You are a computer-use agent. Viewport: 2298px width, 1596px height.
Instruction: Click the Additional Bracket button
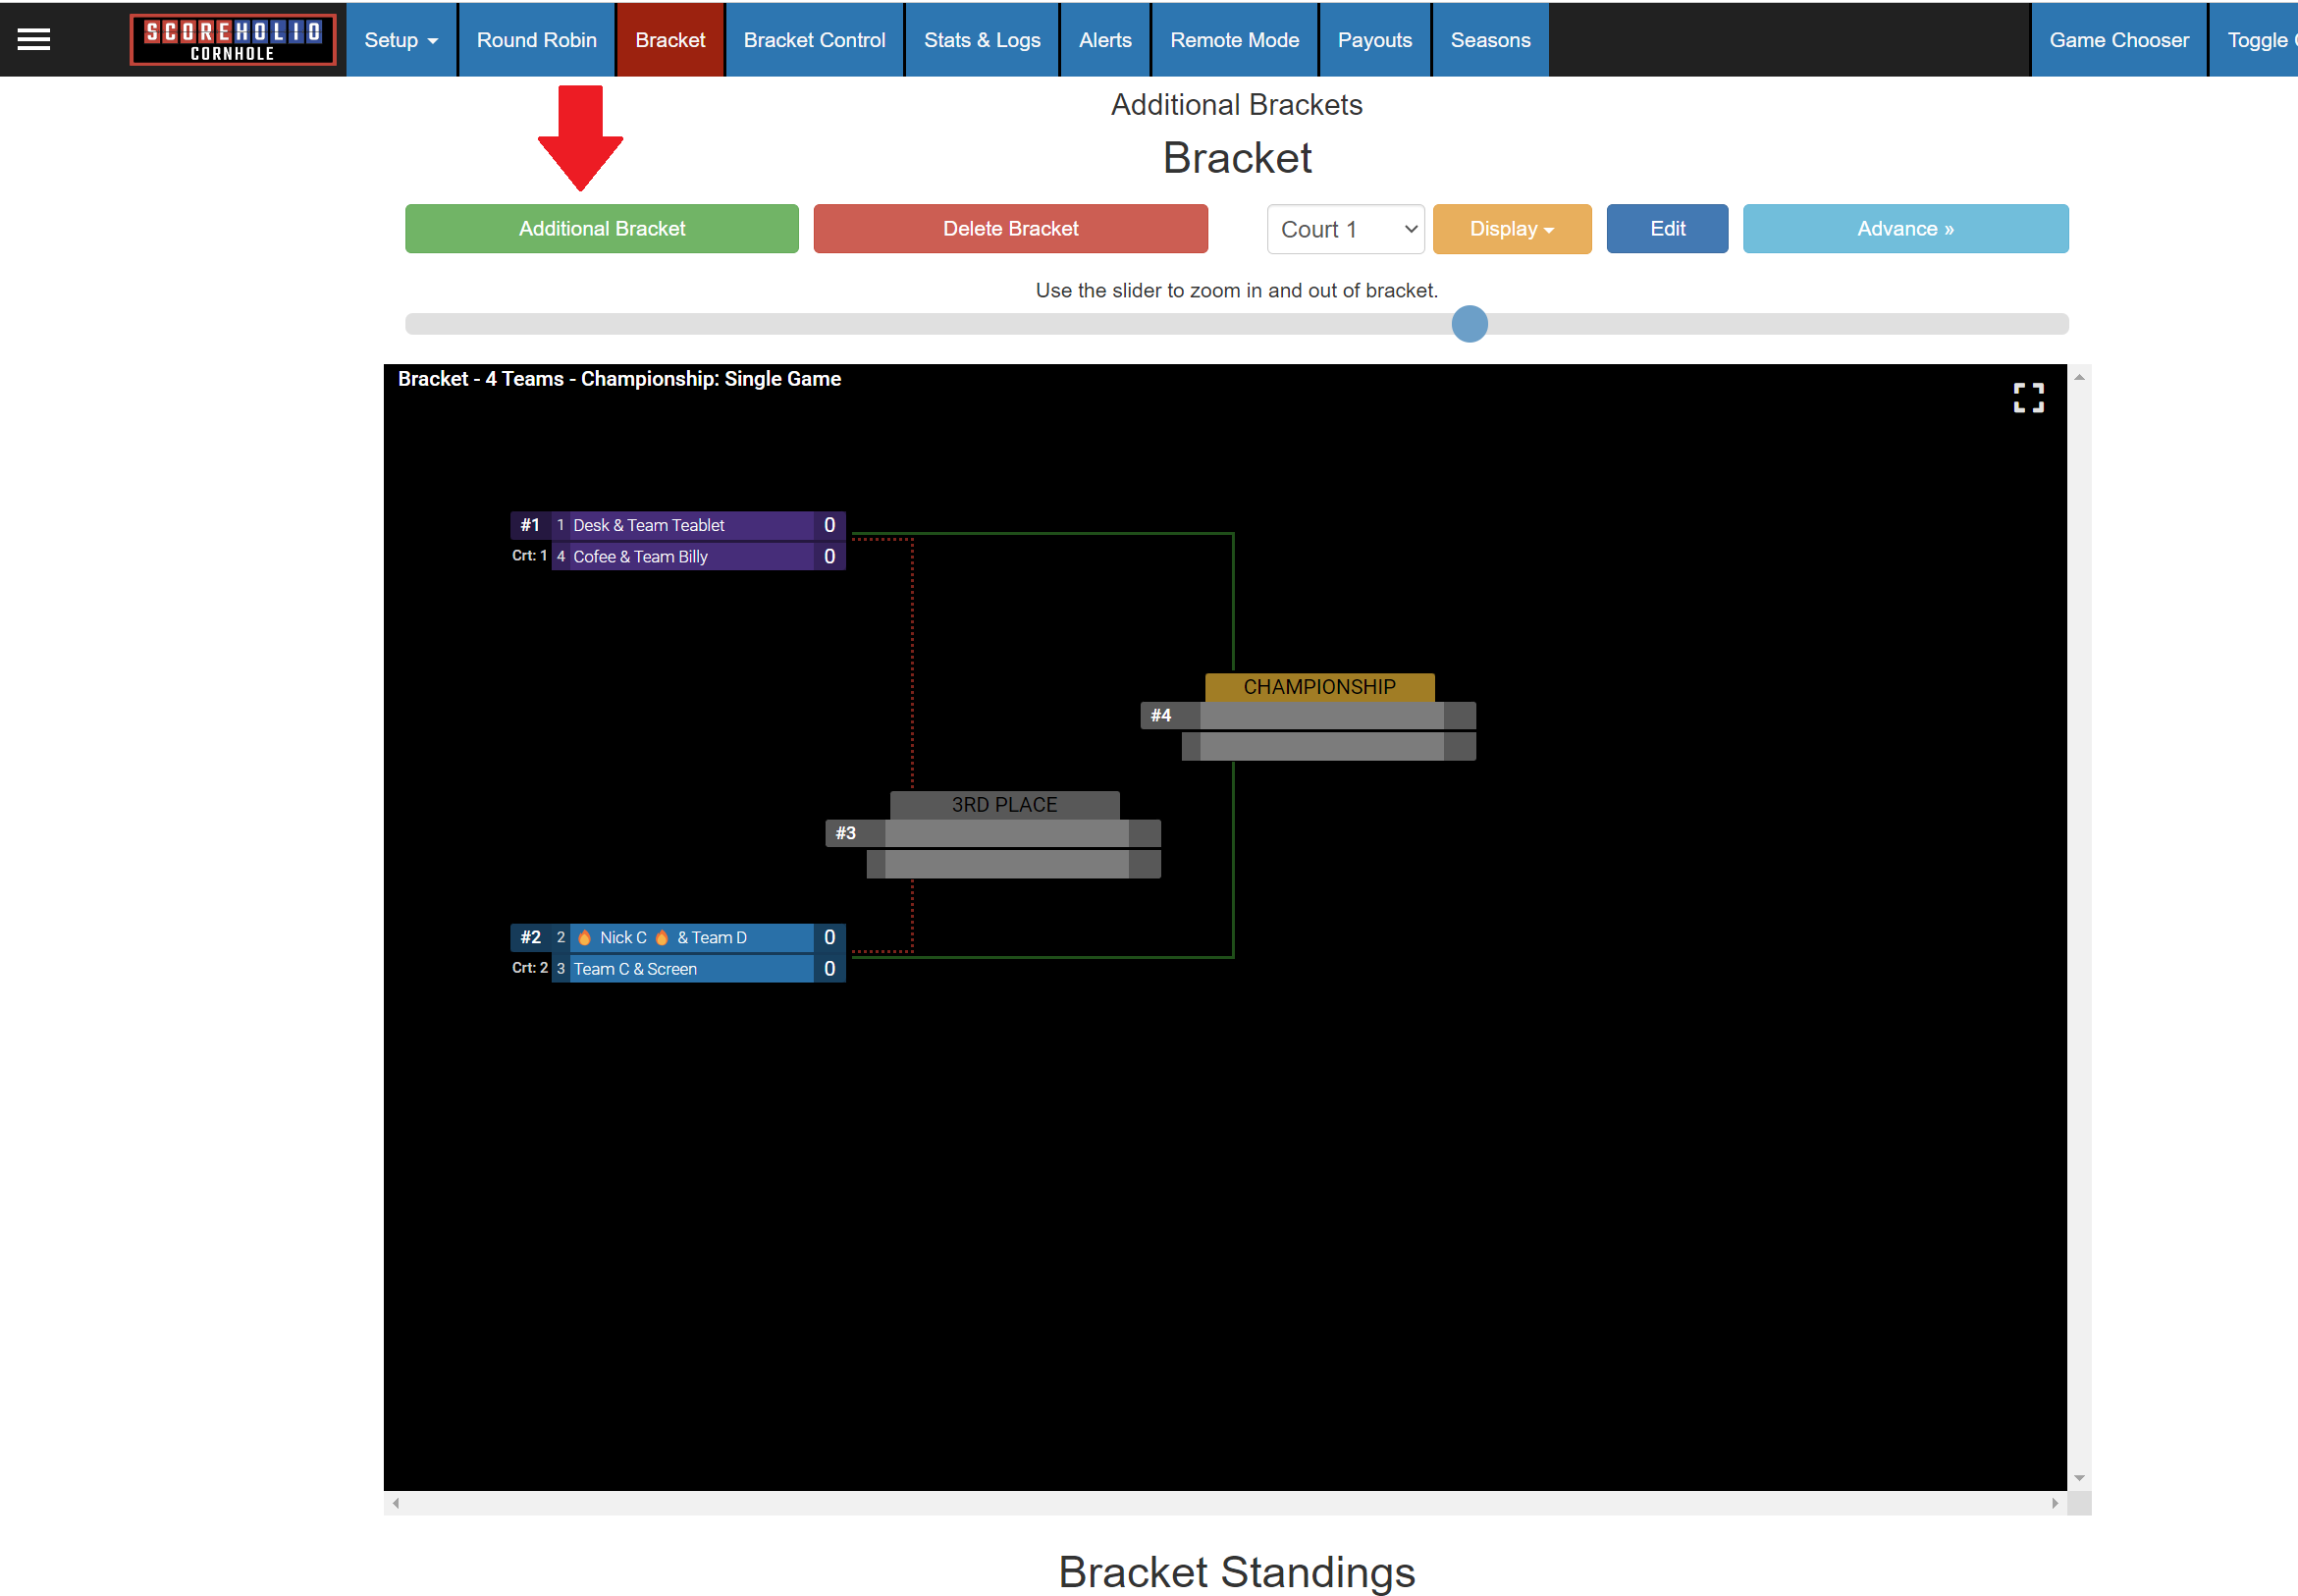tap(601, 229)
